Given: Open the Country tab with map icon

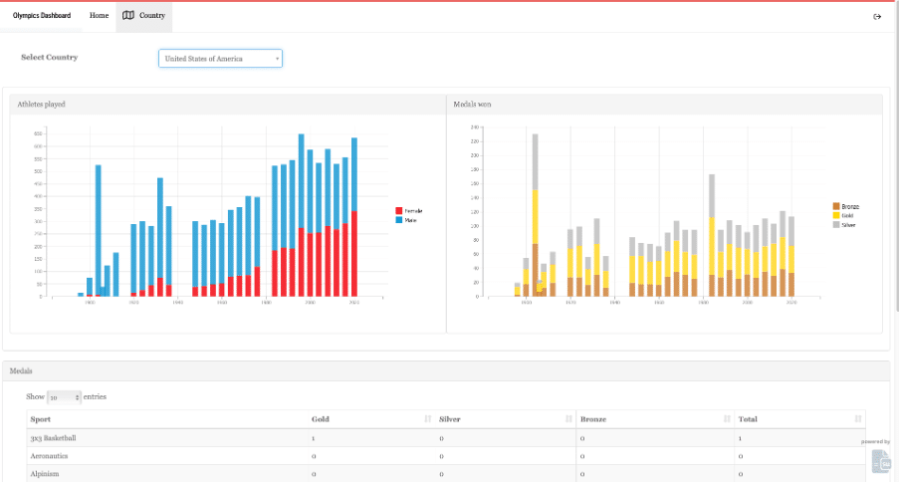Looking at the screenshot, I should (x=144, y=16).
